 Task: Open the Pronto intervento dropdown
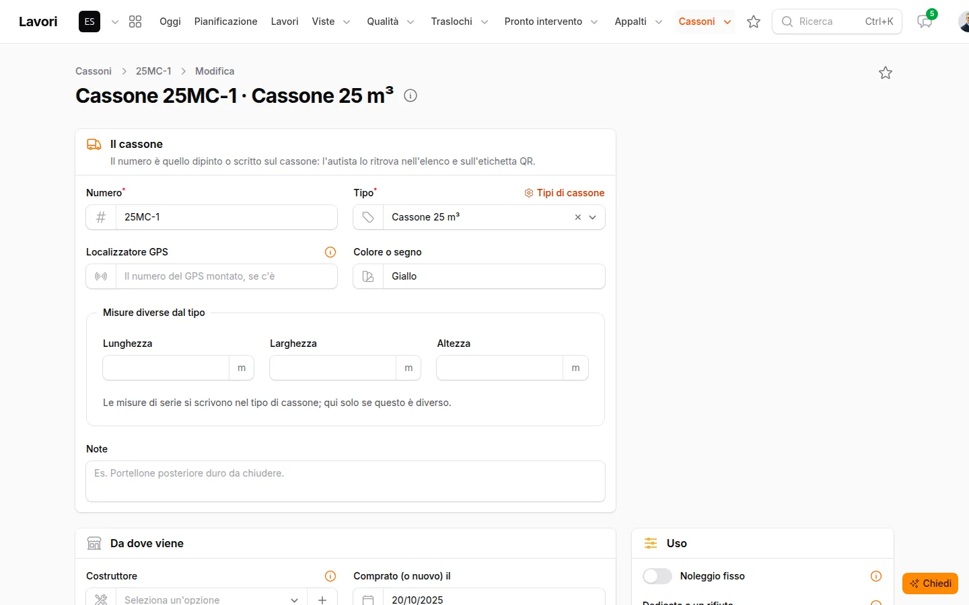coord(551,22)
